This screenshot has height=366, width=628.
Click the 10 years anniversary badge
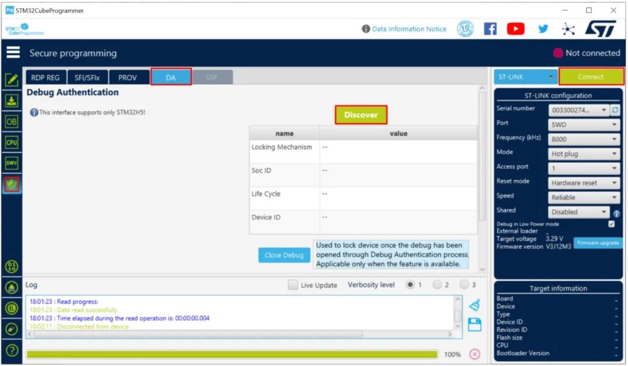(465, 29)
